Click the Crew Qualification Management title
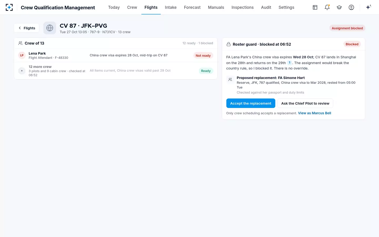 (x=58, y=8)
